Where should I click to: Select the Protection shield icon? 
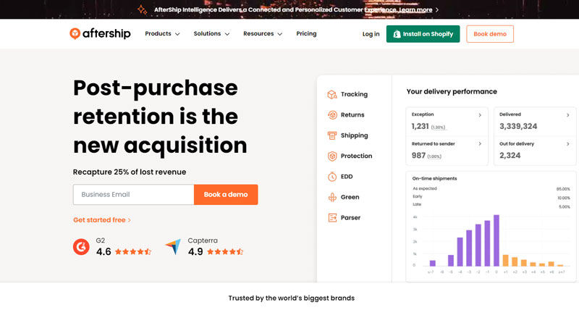[332, 156]
